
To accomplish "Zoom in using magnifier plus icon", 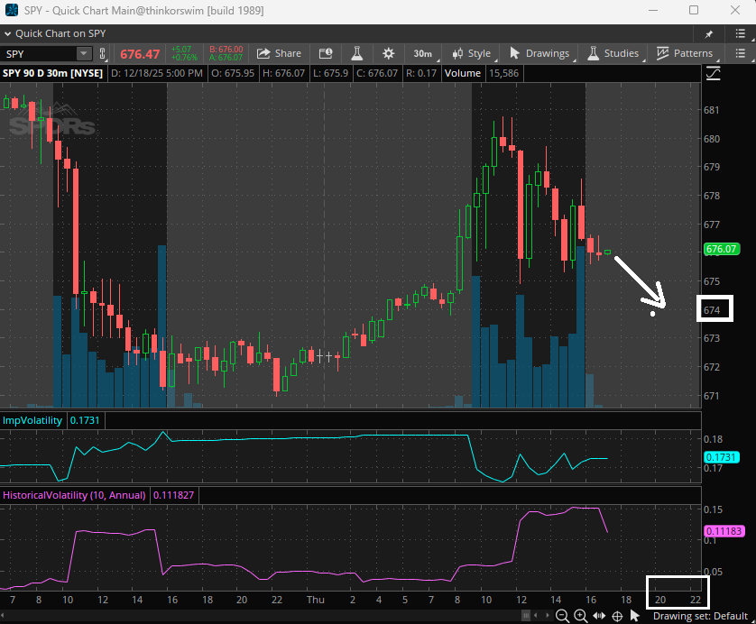I will pyautogui.click(x=580, y=615).
